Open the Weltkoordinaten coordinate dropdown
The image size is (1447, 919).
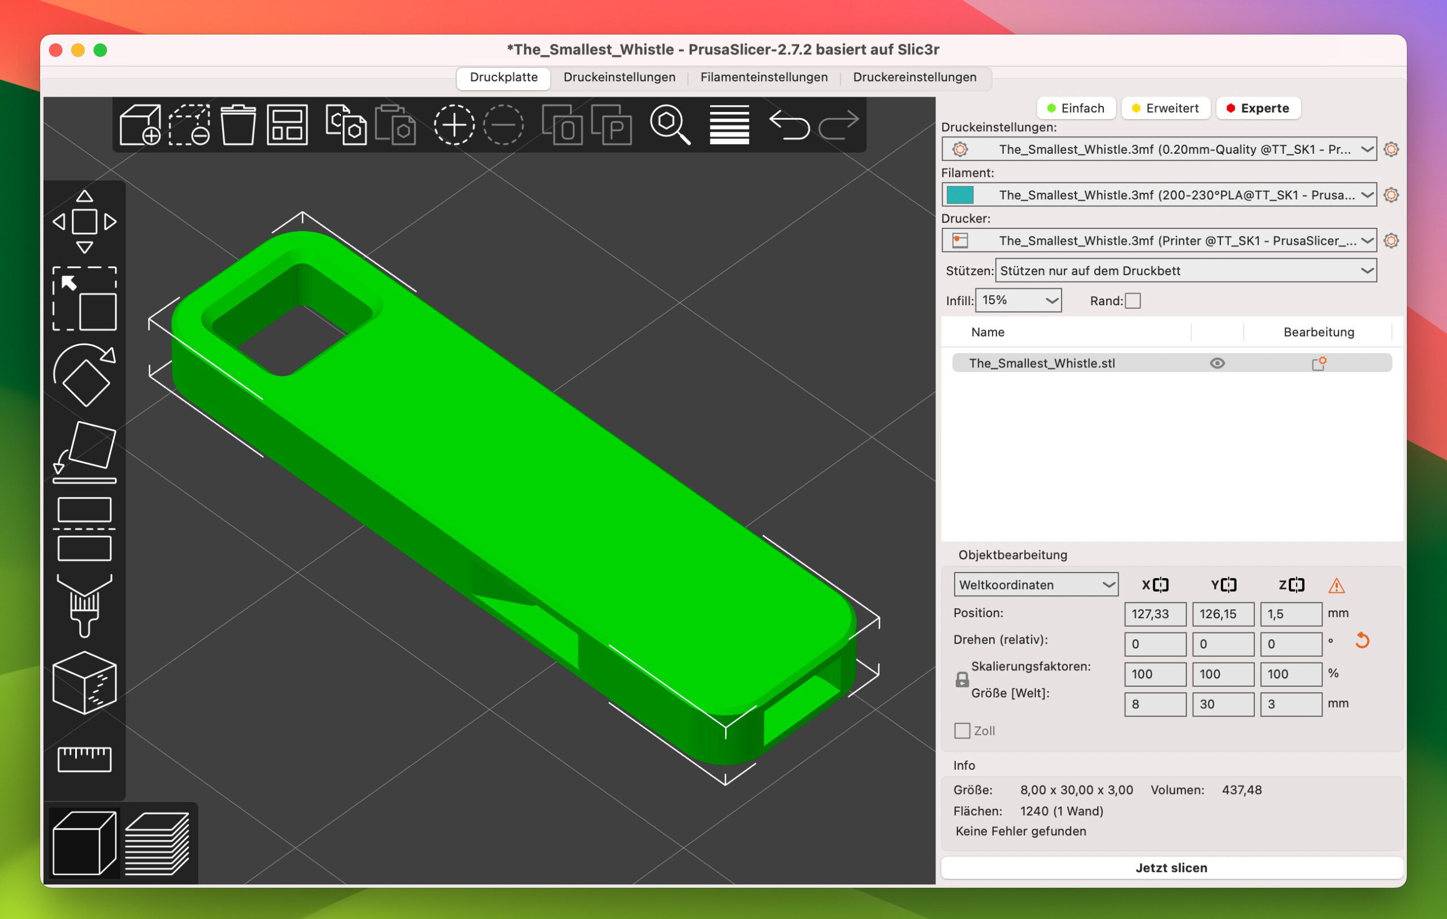coord(1036,585)
